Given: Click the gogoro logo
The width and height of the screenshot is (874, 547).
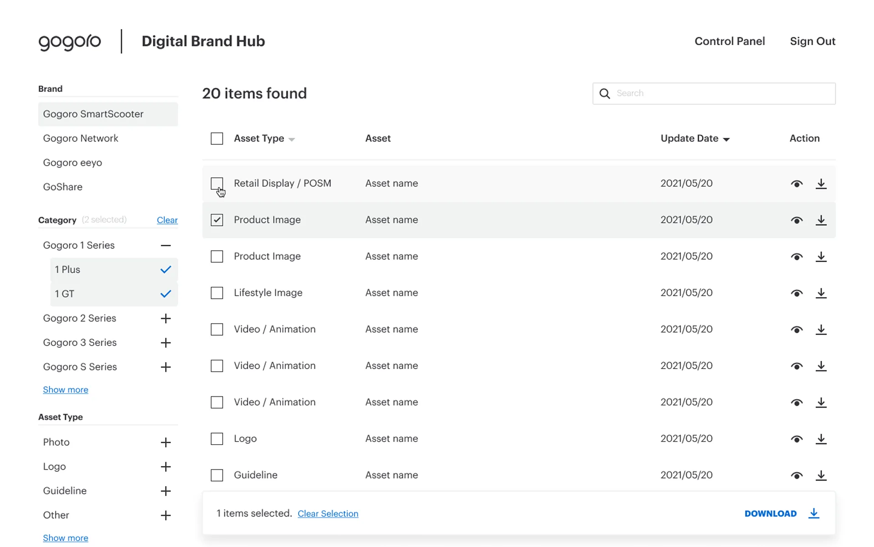Looking at the screenshot, I should pyautogui.click(x=70, y=42).
